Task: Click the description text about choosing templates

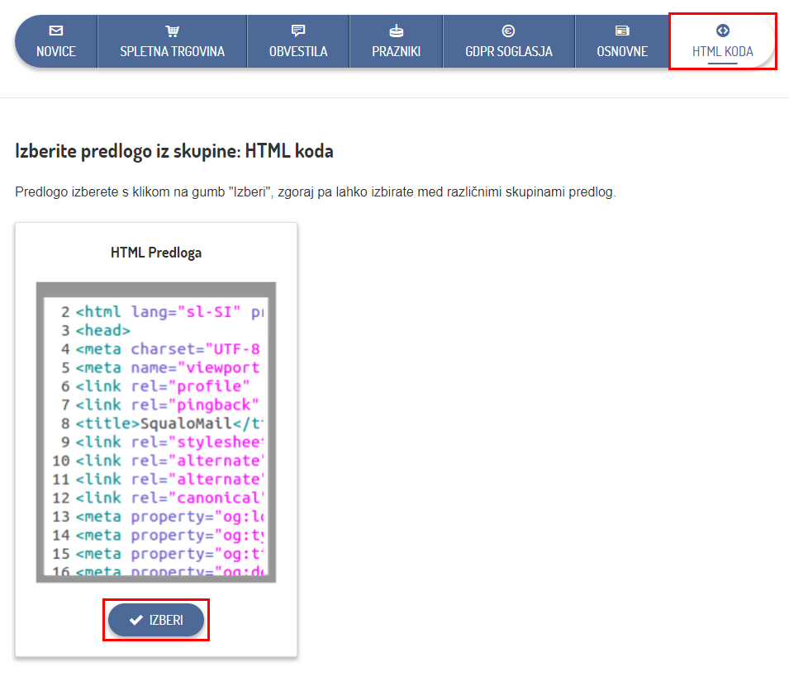Action: [316, 192]
